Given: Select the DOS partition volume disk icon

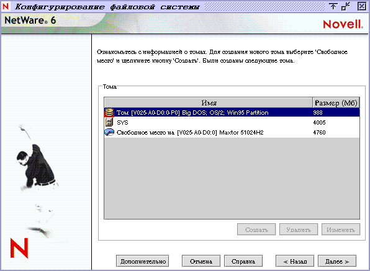Looking at the screenshot, I should (109, 113).
